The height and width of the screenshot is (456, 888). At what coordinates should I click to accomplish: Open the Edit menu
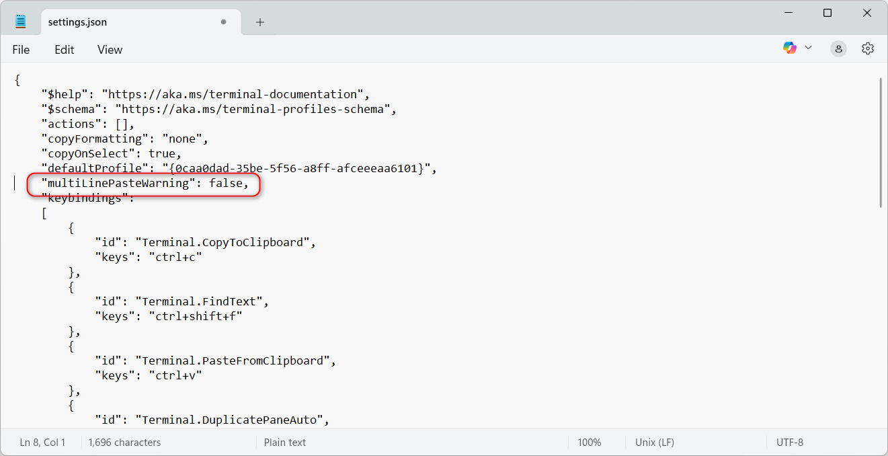[65, 50]
